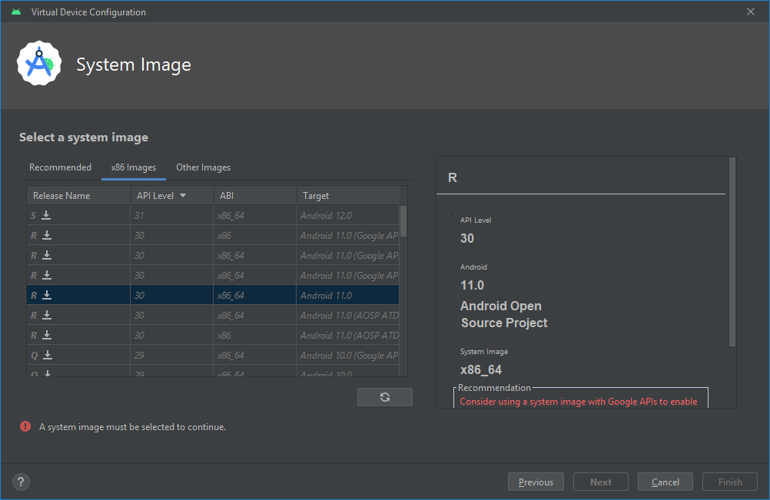Click download icon in highlighted Android 11.0 row

[x=47, y=295]
